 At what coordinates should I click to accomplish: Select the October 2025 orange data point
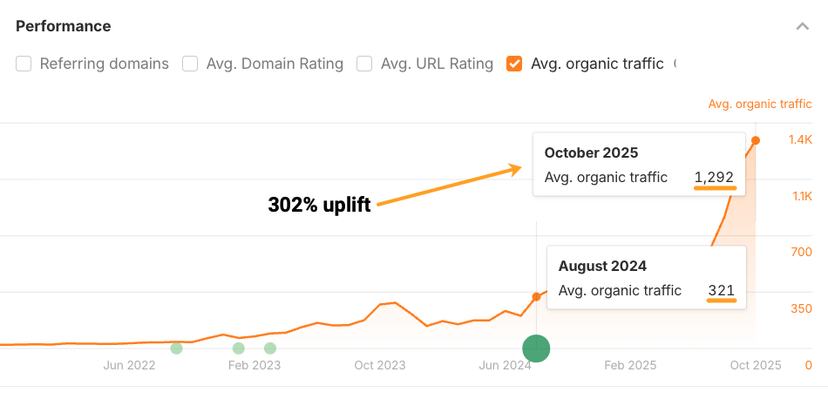click(755, 140)
